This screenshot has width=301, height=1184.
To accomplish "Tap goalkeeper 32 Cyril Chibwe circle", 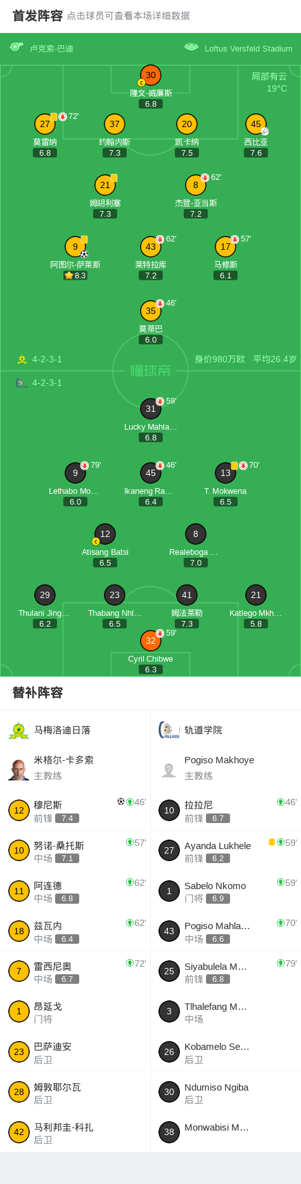I will click(151, 641).
